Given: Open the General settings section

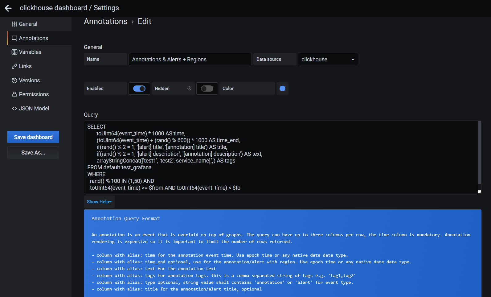Looking at the screenshot, I should pyautogui.click(x=39, y=24).
